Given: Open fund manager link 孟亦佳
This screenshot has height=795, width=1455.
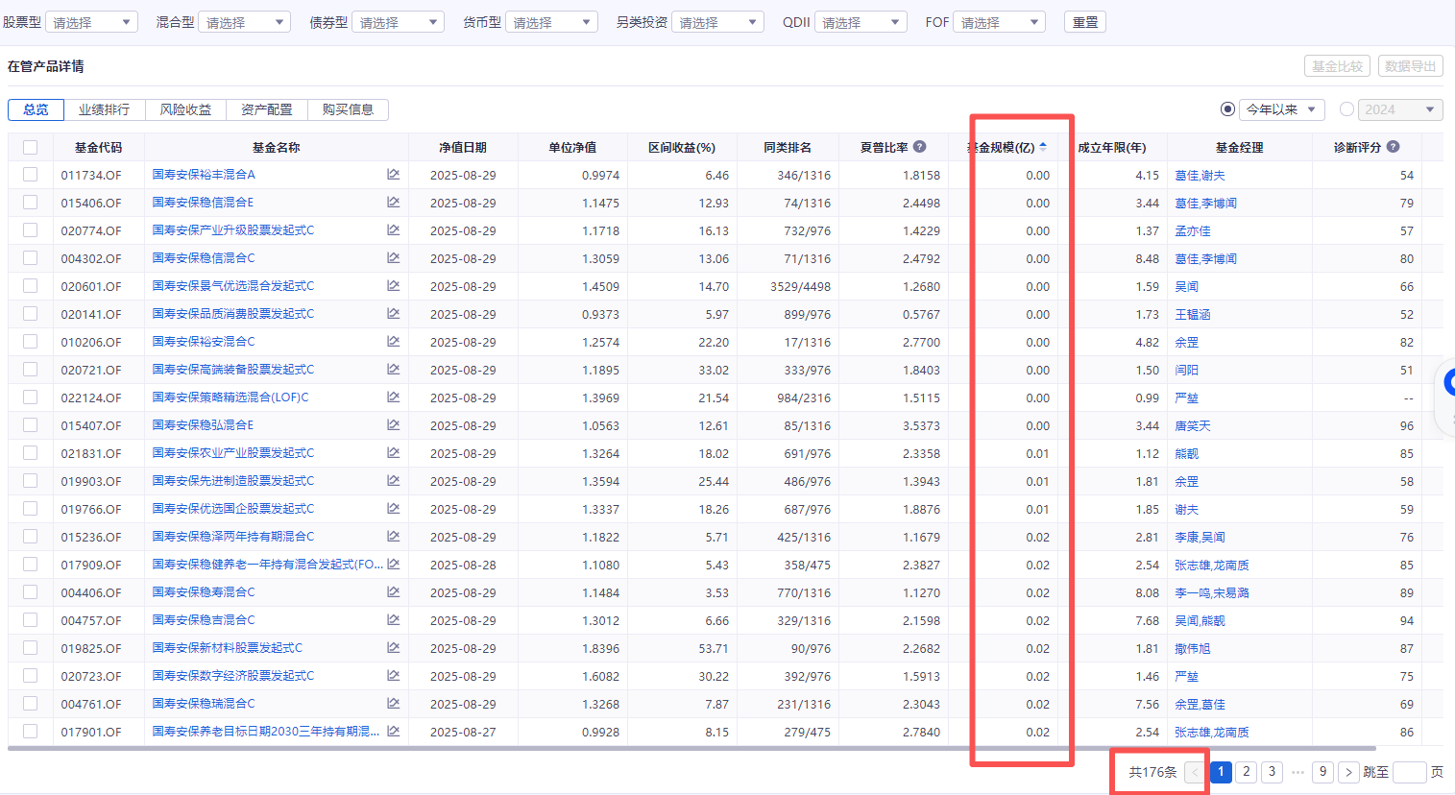Looking at the screenshot, I should 1193,231.
